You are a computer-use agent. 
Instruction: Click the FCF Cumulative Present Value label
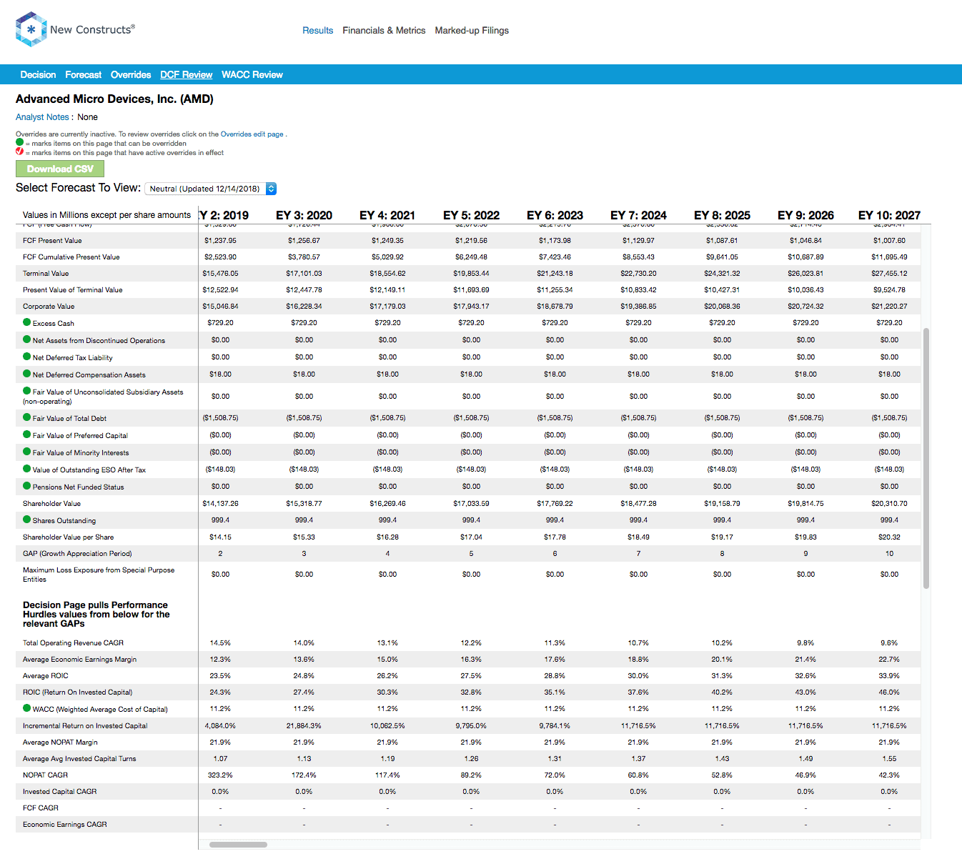[x=71, y=257]
